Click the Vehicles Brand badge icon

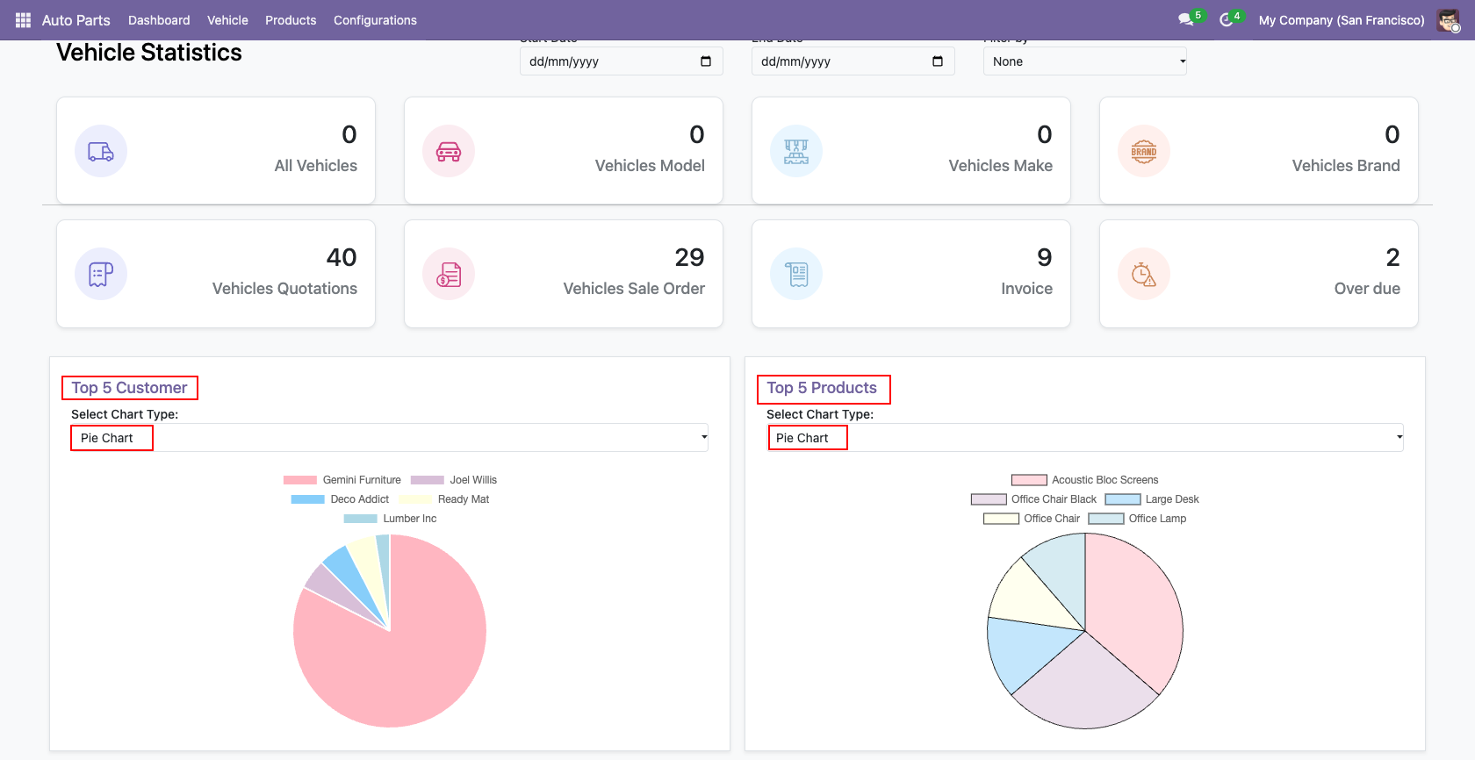(x=1144, y=151)
